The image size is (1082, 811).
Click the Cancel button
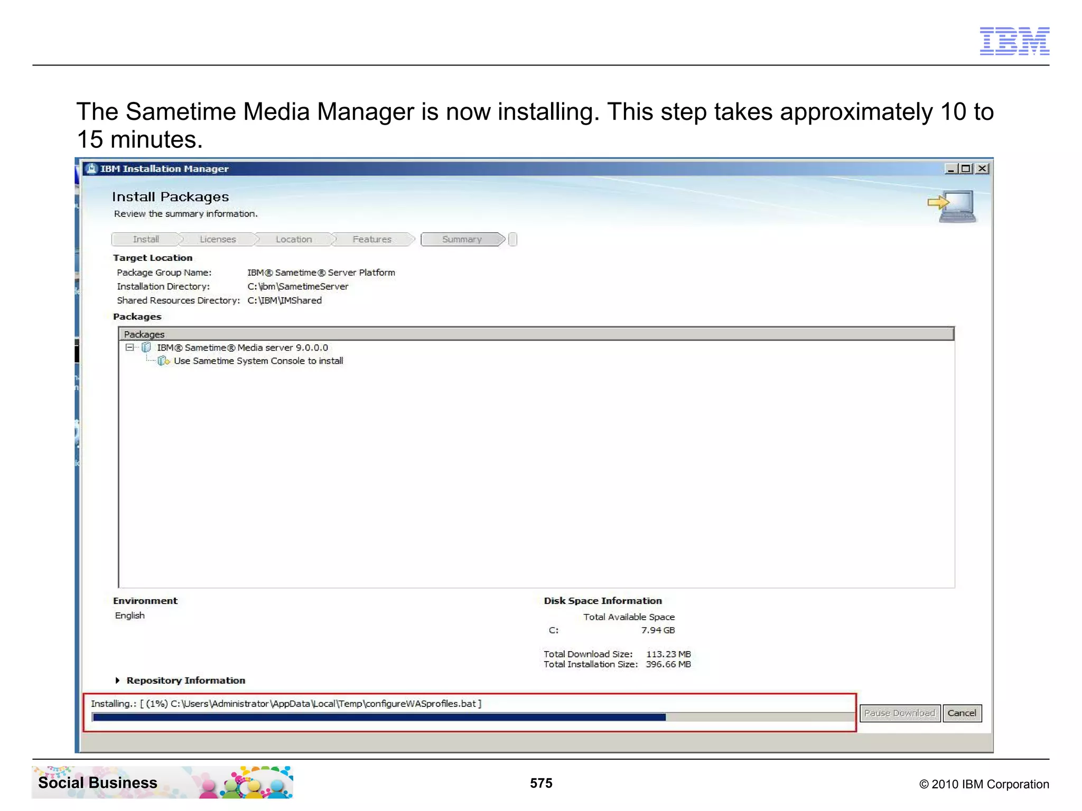pyautogui.click(x=962, y=713)
